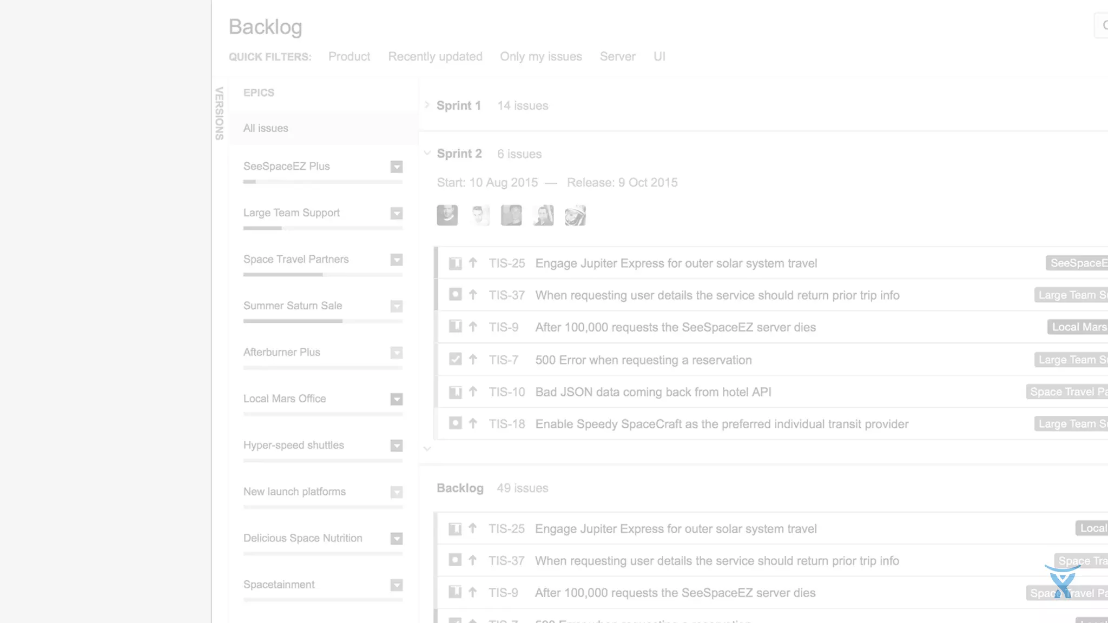Image resolution: width=1108 pixels, height=623 pixels.
Task: Click the checkmark icon on TIS-7 row
Action: tap(455, 360)
